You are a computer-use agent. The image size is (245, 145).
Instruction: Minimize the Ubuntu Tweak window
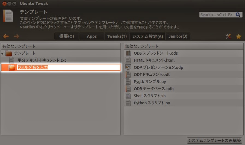click(x=9, y=4)
